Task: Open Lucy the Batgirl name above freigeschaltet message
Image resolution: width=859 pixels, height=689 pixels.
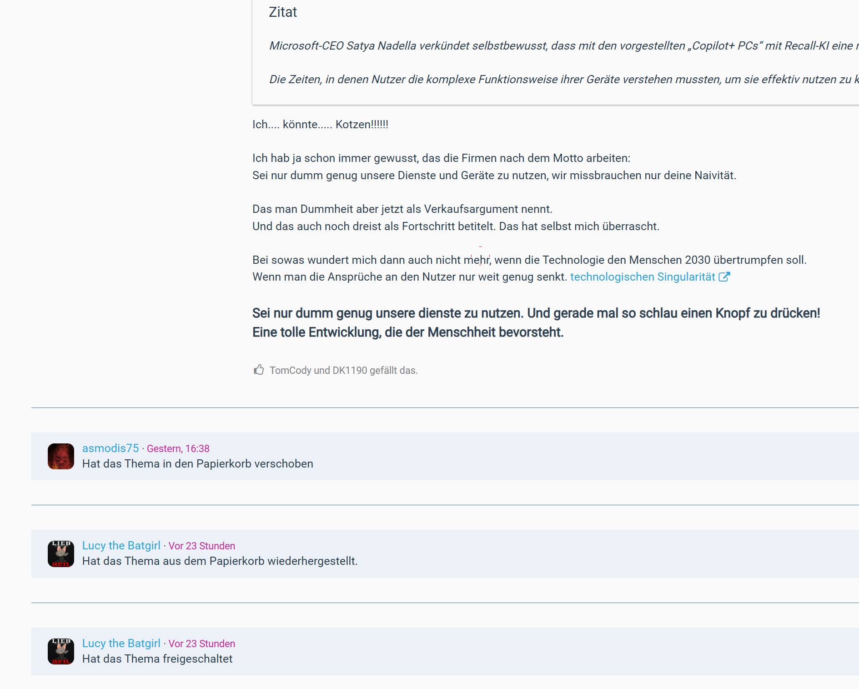Action: 121,644
